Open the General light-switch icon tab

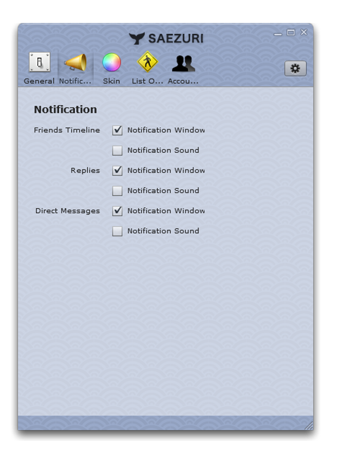click(40, 62)
